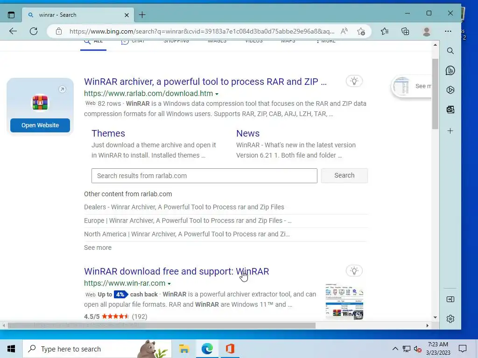Click the arrow icon on WinRAR card
This screenshot has height=358, width=478.
click(62, 89)
